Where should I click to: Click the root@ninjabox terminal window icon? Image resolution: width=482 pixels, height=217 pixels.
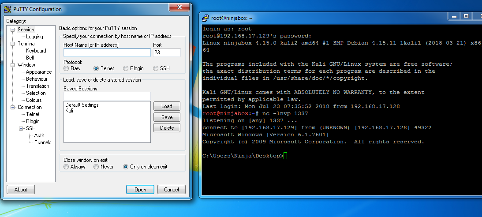pyautogui.click(x=206, y=18)
